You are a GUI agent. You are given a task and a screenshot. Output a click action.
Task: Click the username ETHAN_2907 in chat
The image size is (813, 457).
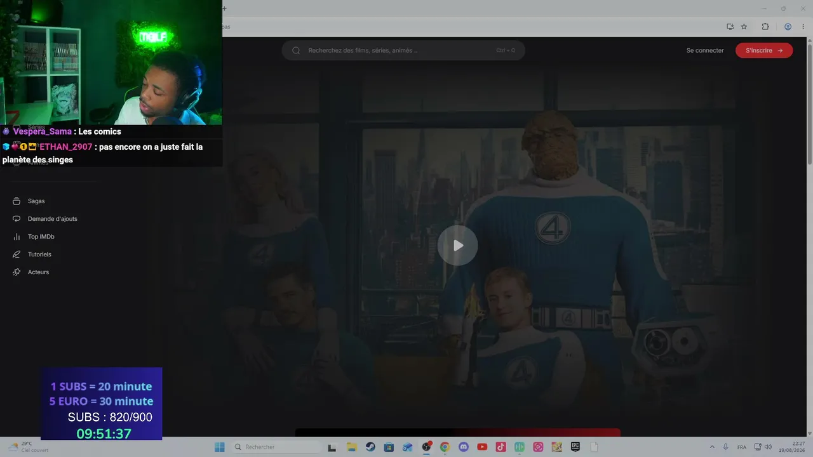(66, 147)
